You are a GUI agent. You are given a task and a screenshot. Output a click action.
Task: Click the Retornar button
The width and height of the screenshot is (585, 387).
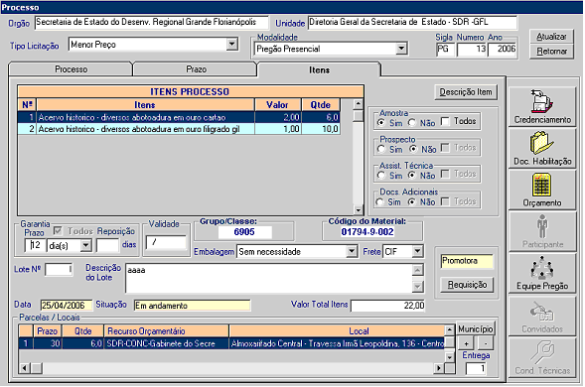click(x=551, y=52)
